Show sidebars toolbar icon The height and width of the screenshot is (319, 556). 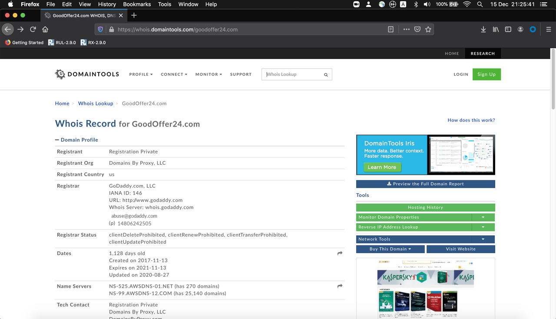(x=508, y=29)
